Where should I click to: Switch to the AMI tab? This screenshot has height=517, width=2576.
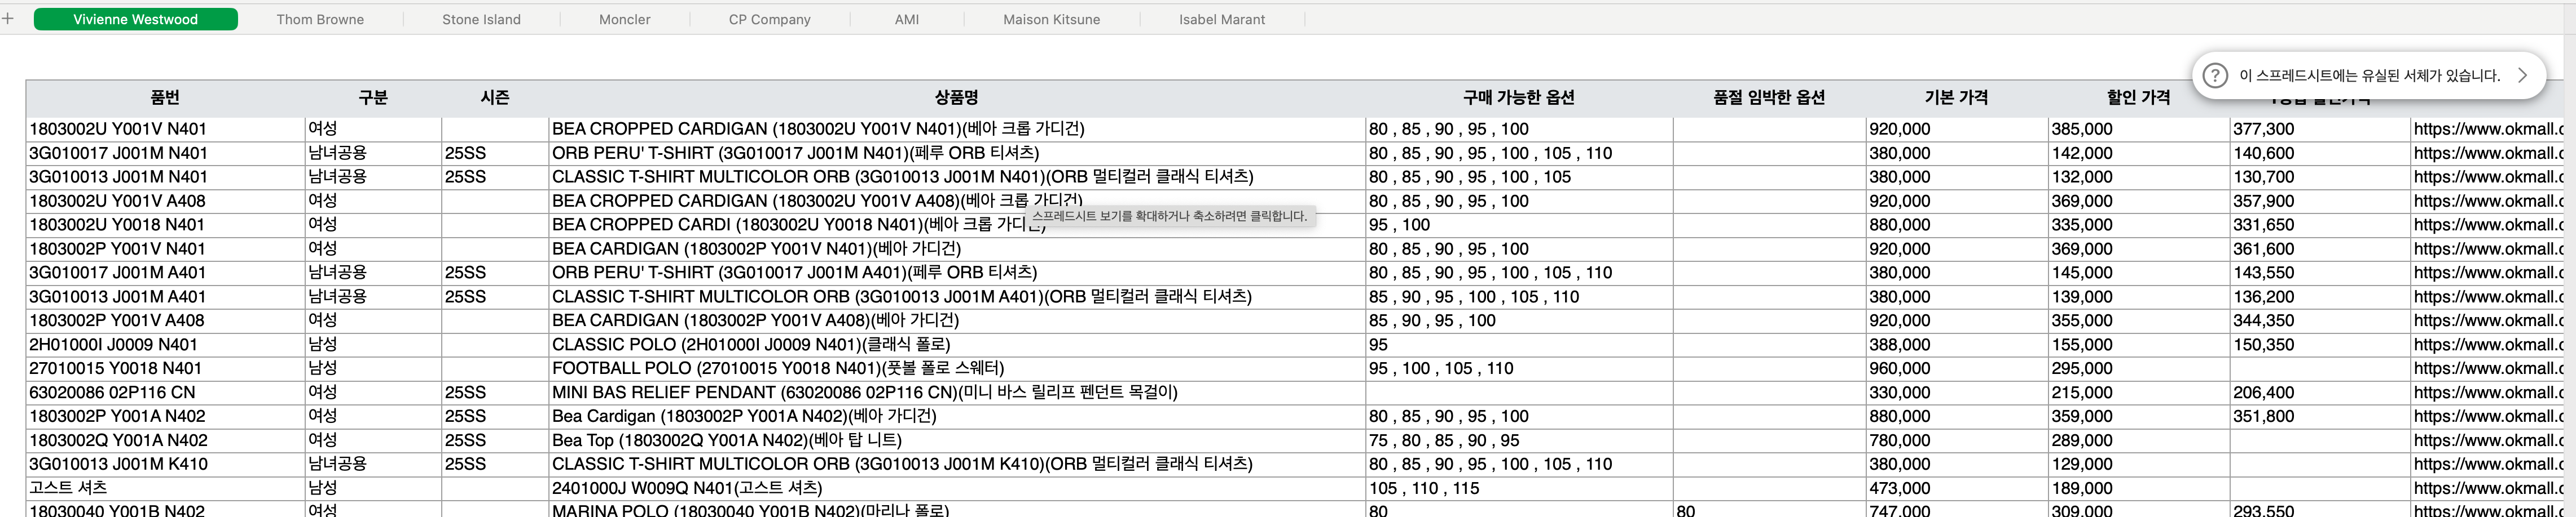click(x=906, y=19)
